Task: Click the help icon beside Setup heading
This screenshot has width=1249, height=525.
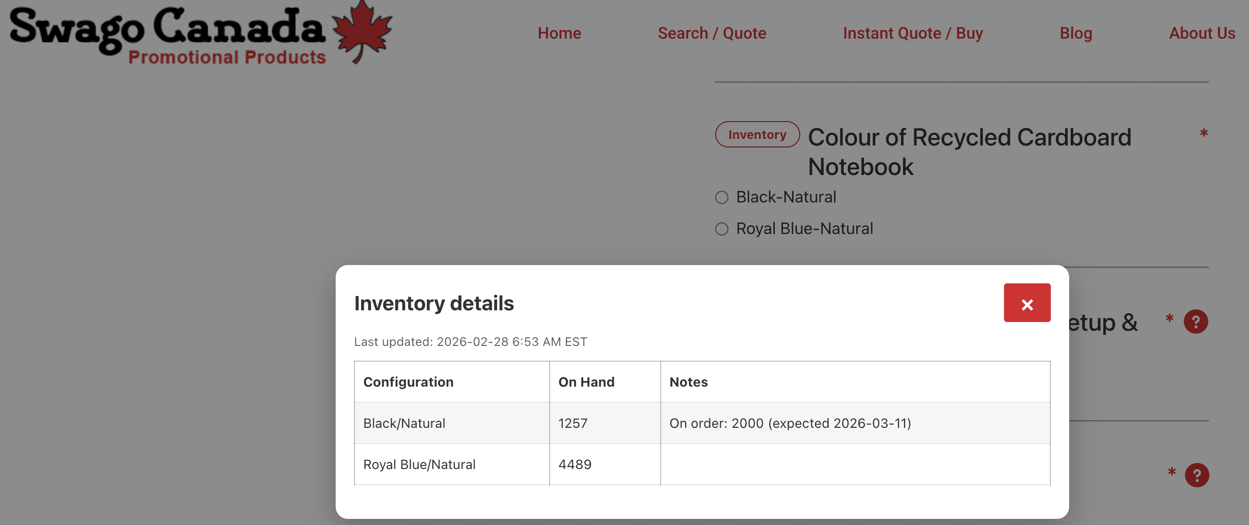Action: coord(1197,322)
